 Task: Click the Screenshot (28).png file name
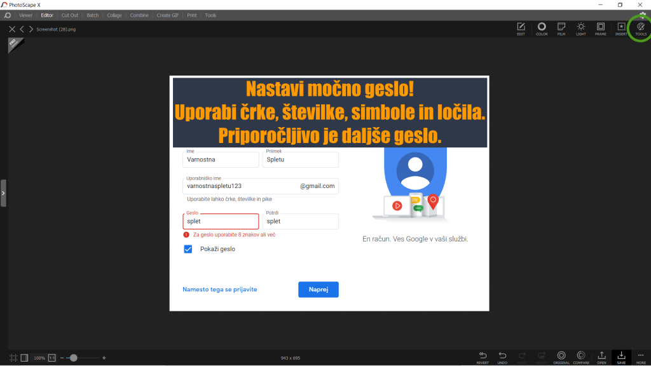coord(56,29)
